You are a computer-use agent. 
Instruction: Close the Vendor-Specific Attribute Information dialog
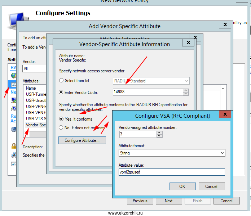[188, 43]
